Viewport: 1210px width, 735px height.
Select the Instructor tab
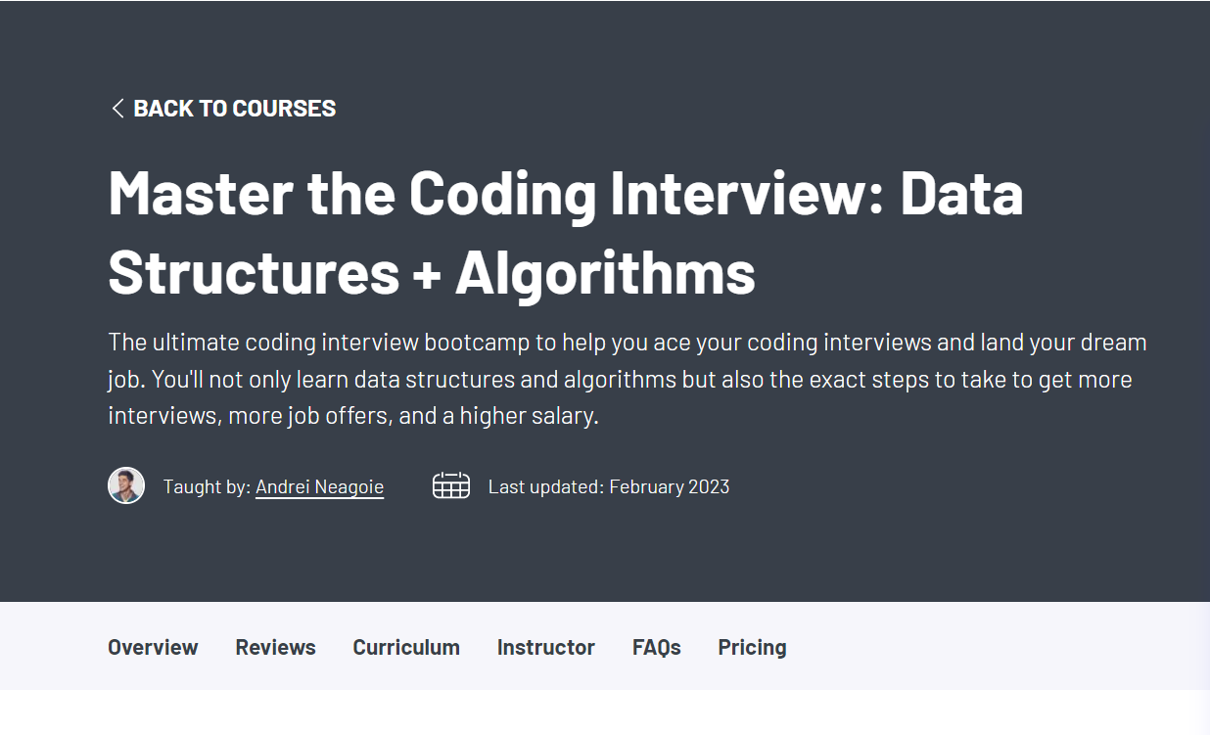point(545,647)
